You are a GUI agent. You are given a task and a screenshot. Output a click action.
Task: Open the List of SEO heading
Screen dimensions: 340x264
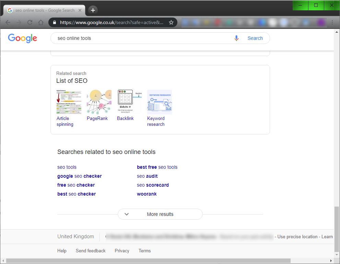click(72, 81)
